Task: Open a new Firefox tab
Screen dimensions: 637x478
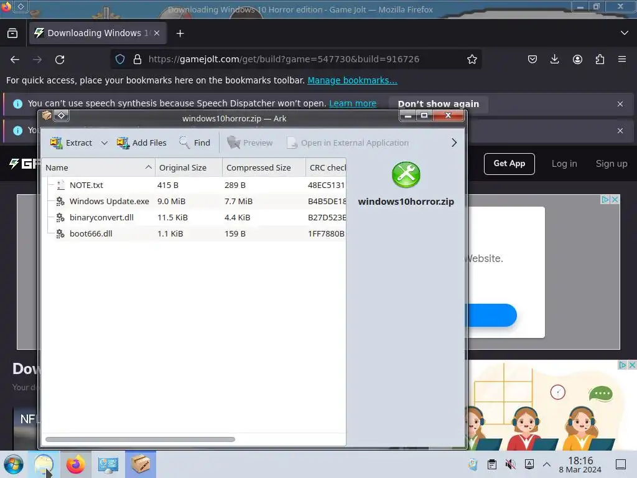Action: pyautogui.click(x=180, y=34)
